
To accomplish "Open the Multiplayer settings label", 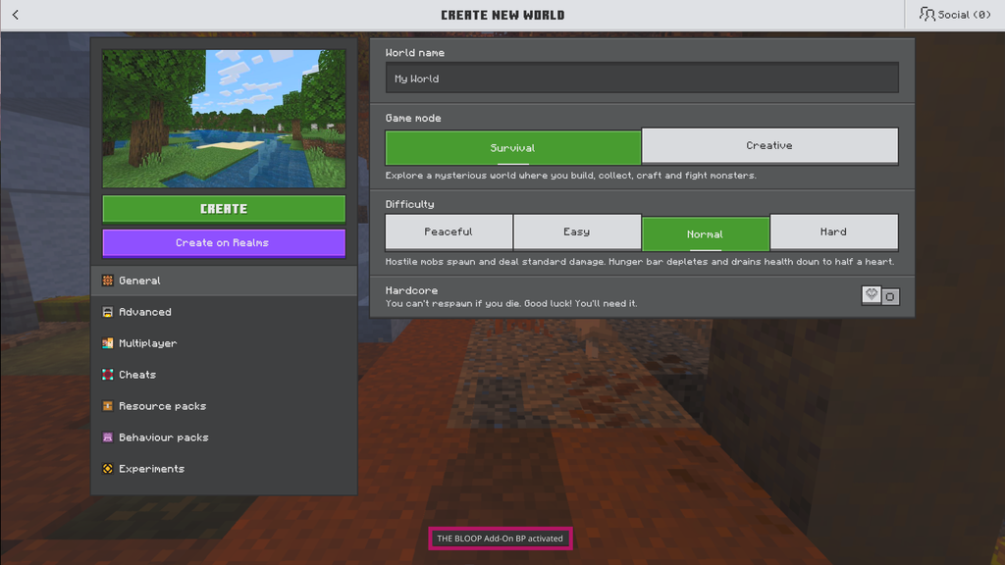I will (147, 343).
